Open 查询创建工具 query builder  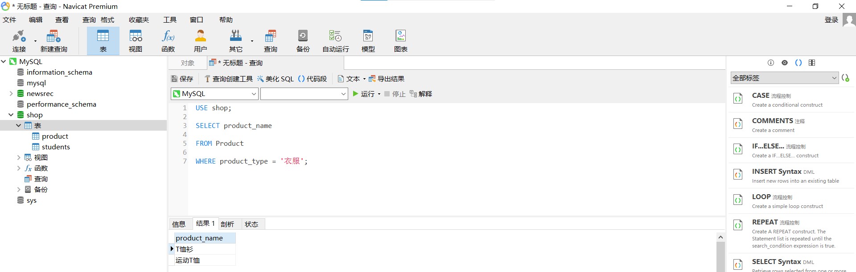point(229,79)
